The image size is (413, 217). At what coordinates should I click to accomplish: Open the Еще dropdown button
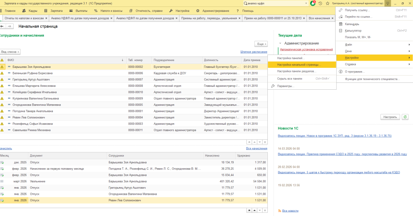click(261, 44)
